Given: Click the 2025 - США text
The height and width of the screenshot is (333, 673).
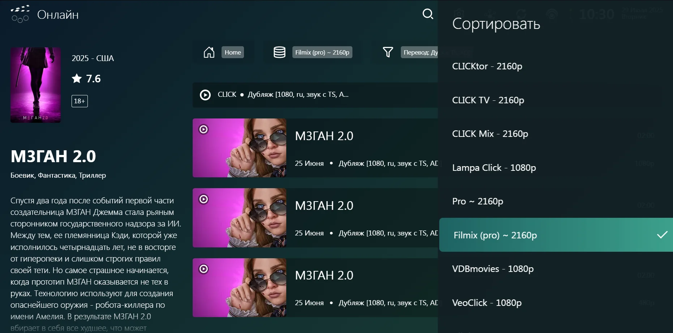Looking at the screenshot, I should click(93, 58).
